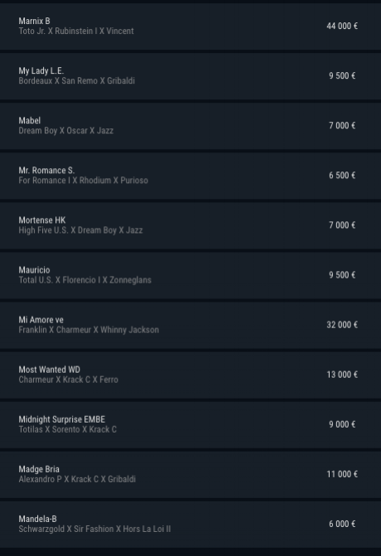Click pedigree Franklin X Charmeur X Whinny Jackson
381x556 pixels.
[x=89, y=330]
